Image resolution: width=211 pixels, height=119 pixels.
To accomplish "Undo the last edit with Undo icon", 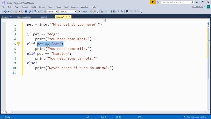I will pos(35,12).
